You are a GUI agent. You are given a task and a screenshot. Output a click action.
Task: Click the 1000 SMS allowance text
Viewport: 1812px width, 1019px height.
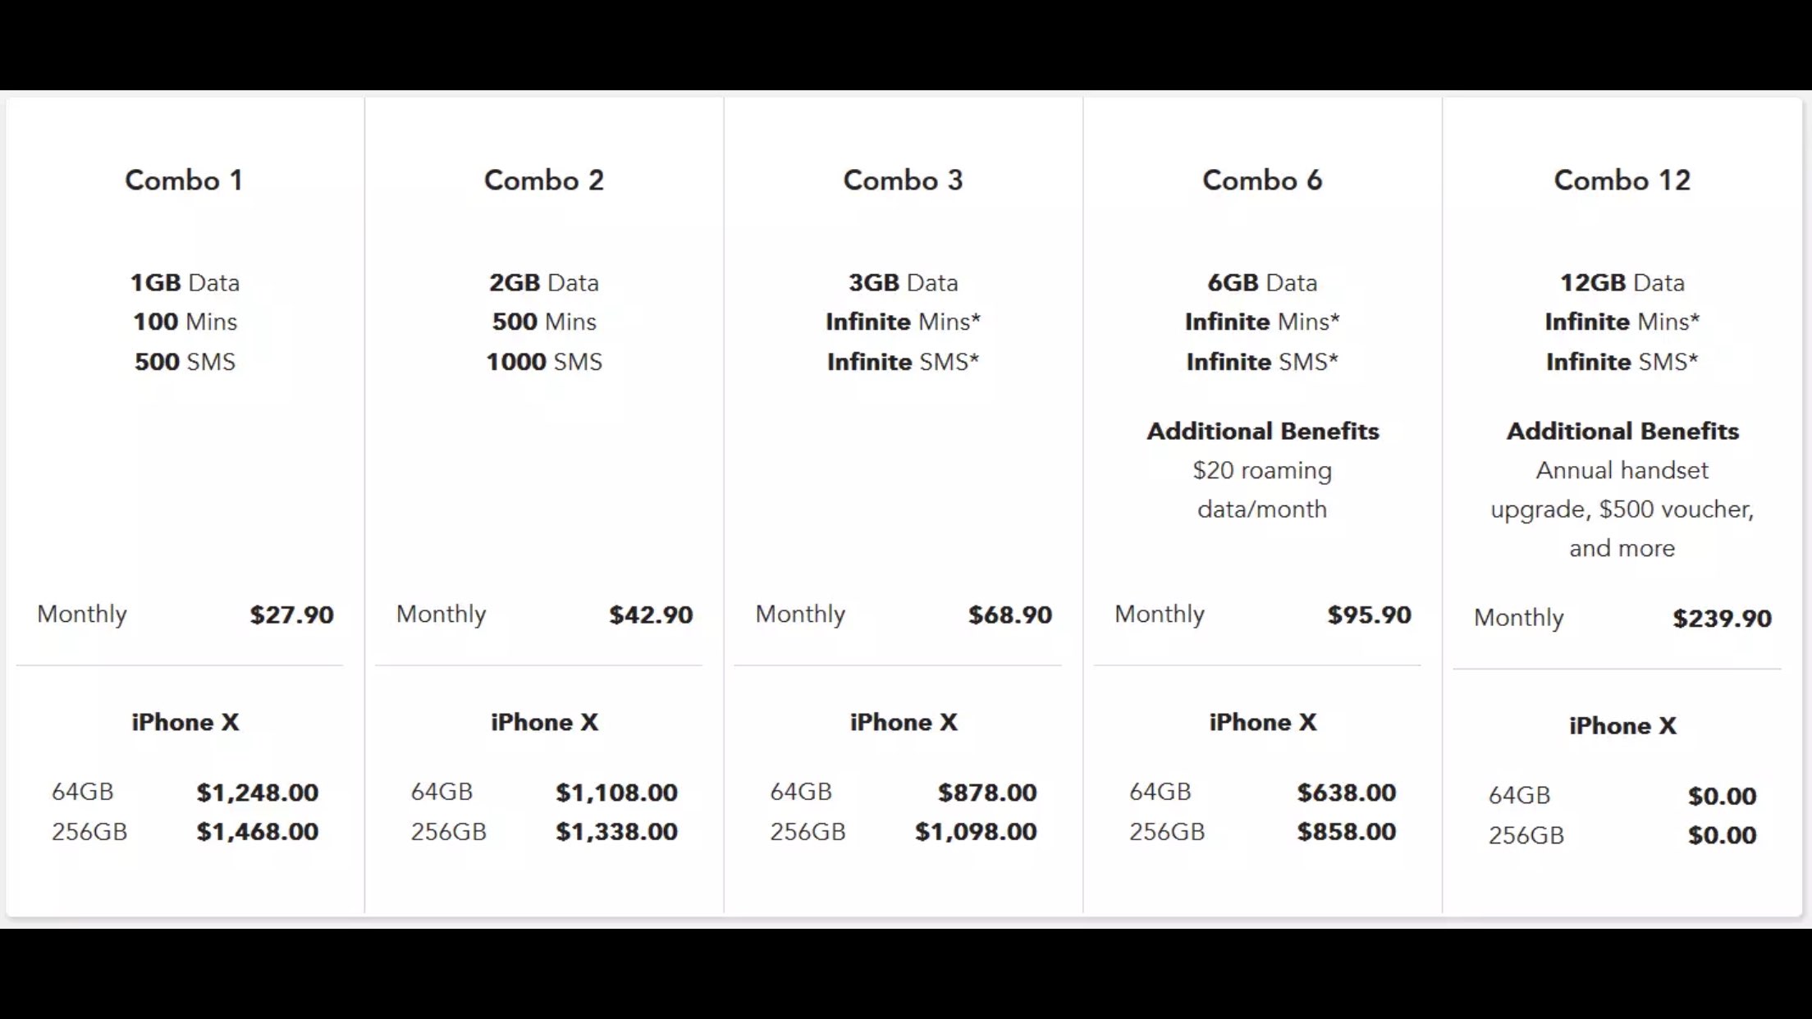coord(543,362)
